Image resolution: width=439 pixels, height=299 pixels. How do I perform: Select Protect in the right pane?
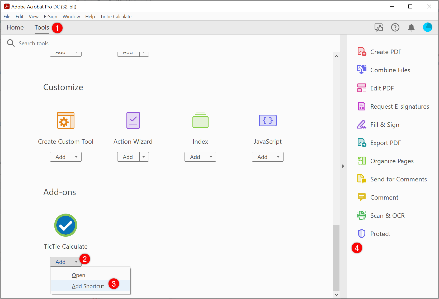380,234
